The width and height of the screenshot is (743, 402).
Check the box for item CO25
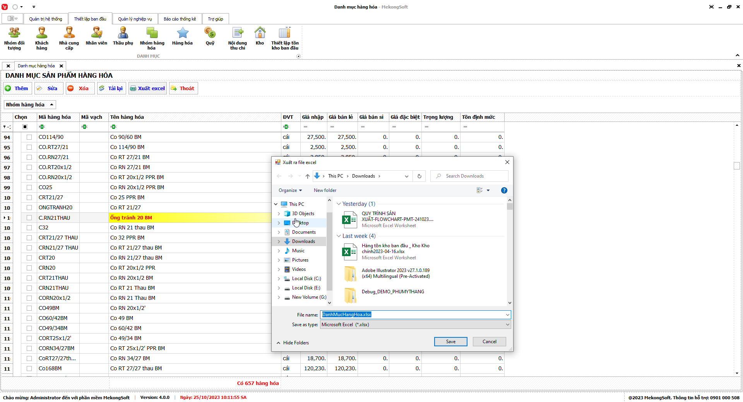pos(29,187)
